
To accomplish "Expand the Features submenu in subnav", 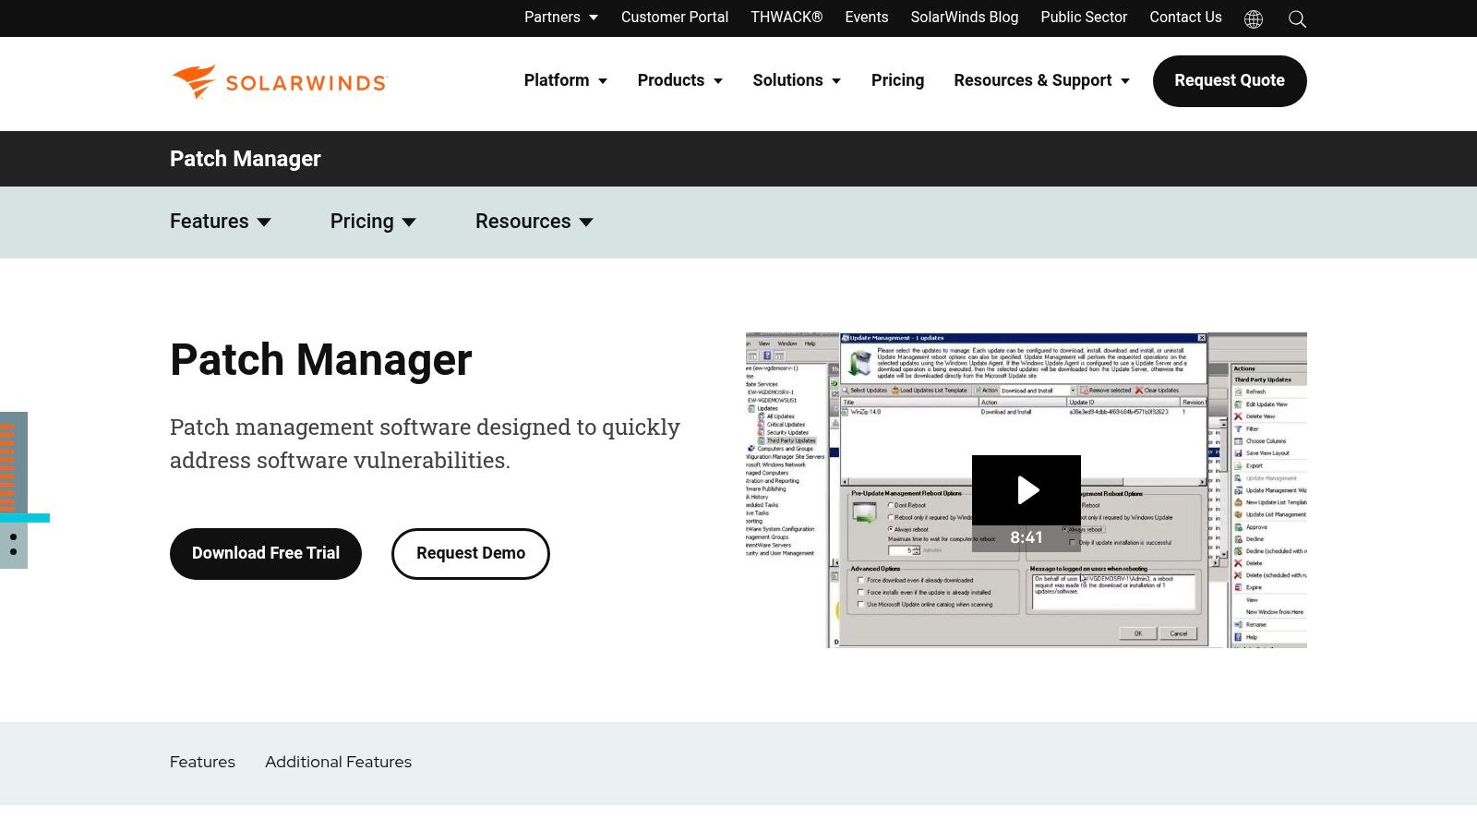I will coord(220,222).
